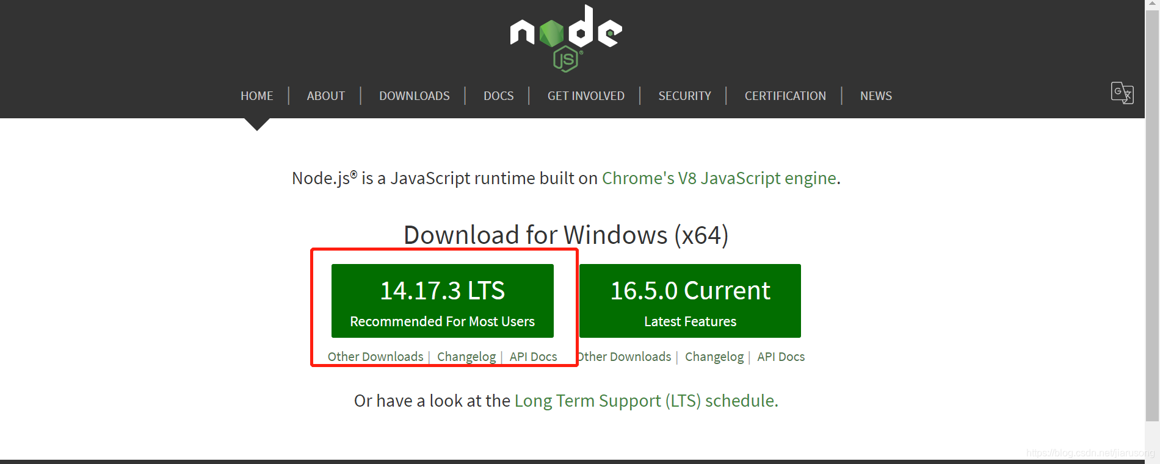Download 14.17.3 LTS version

click(443, 301)
